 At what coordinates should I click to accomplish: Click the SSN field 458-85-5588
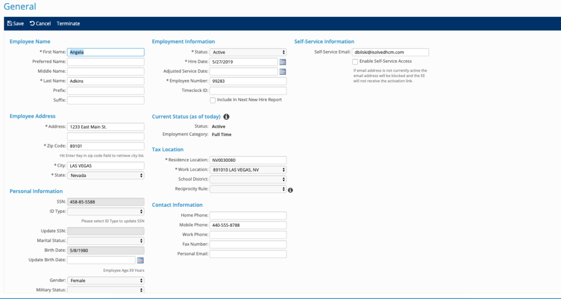point(106,202)
